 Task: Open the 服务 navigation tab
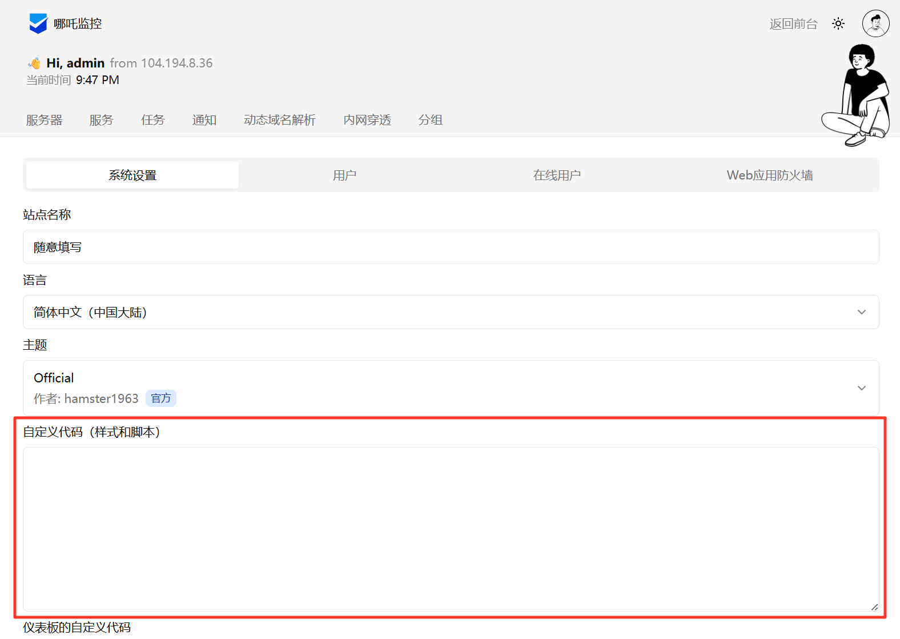click(x=101, y=120)
